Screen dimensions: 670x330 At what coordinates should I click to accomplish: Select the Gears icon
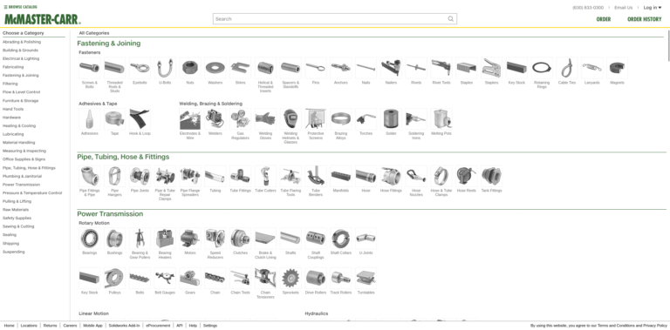tap(190, 278)
